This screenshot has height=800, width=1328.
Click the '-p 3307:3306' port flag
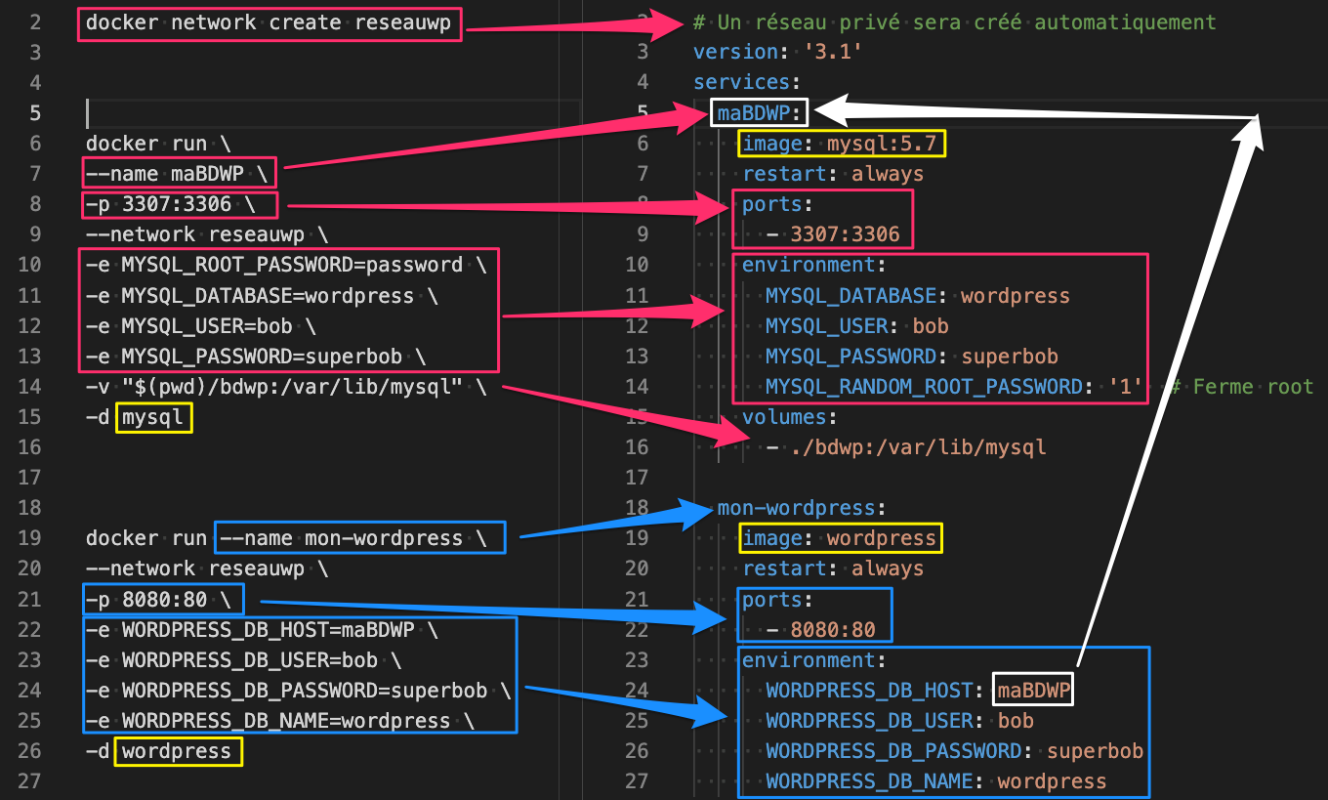point(180,205)
